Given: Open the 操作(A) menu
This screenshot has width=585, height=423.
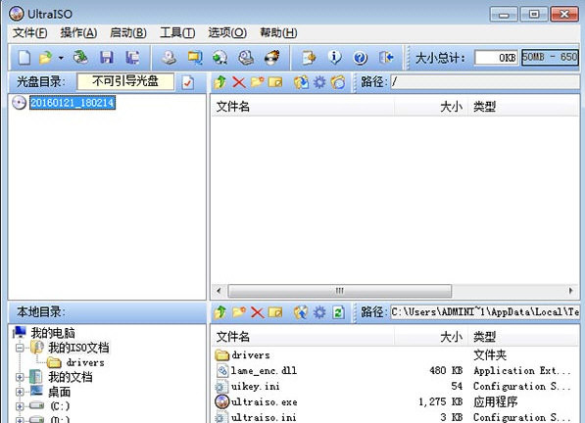Looking at the screenshot, I should point(78,32).
